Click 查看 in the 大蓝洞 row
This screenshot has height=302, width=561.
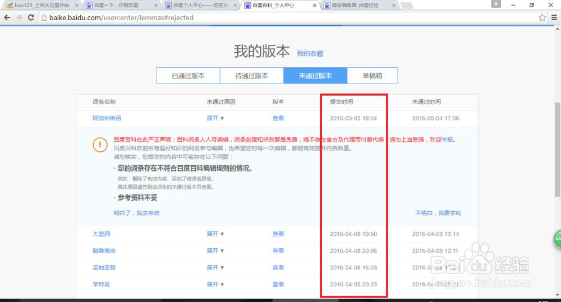(x=278, y=234)
